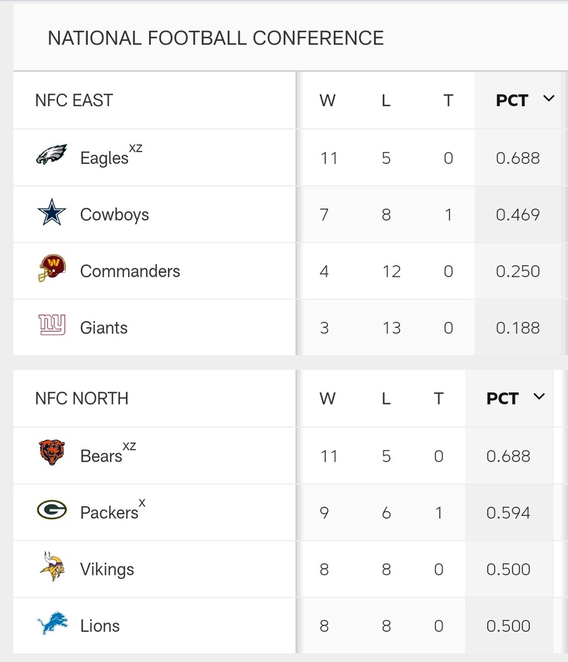Sort NFC East by the W column
The height and width of the screenshot is (662, 568).
tap(328, 100)
